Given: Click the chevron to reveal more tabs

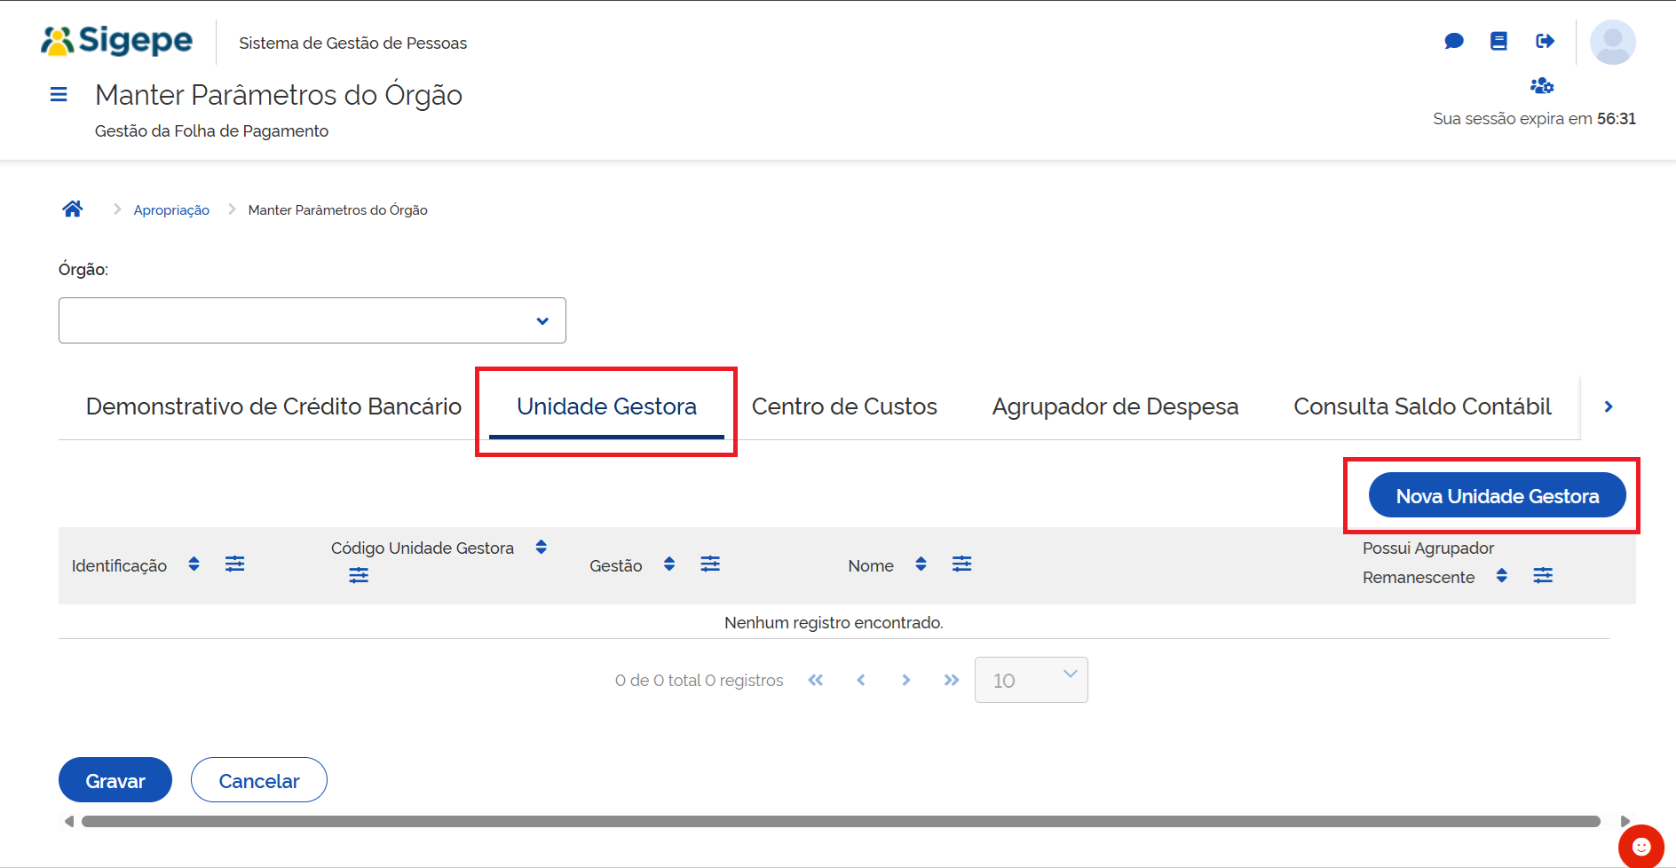Looking at the screenshot, I should [1608, 406].
